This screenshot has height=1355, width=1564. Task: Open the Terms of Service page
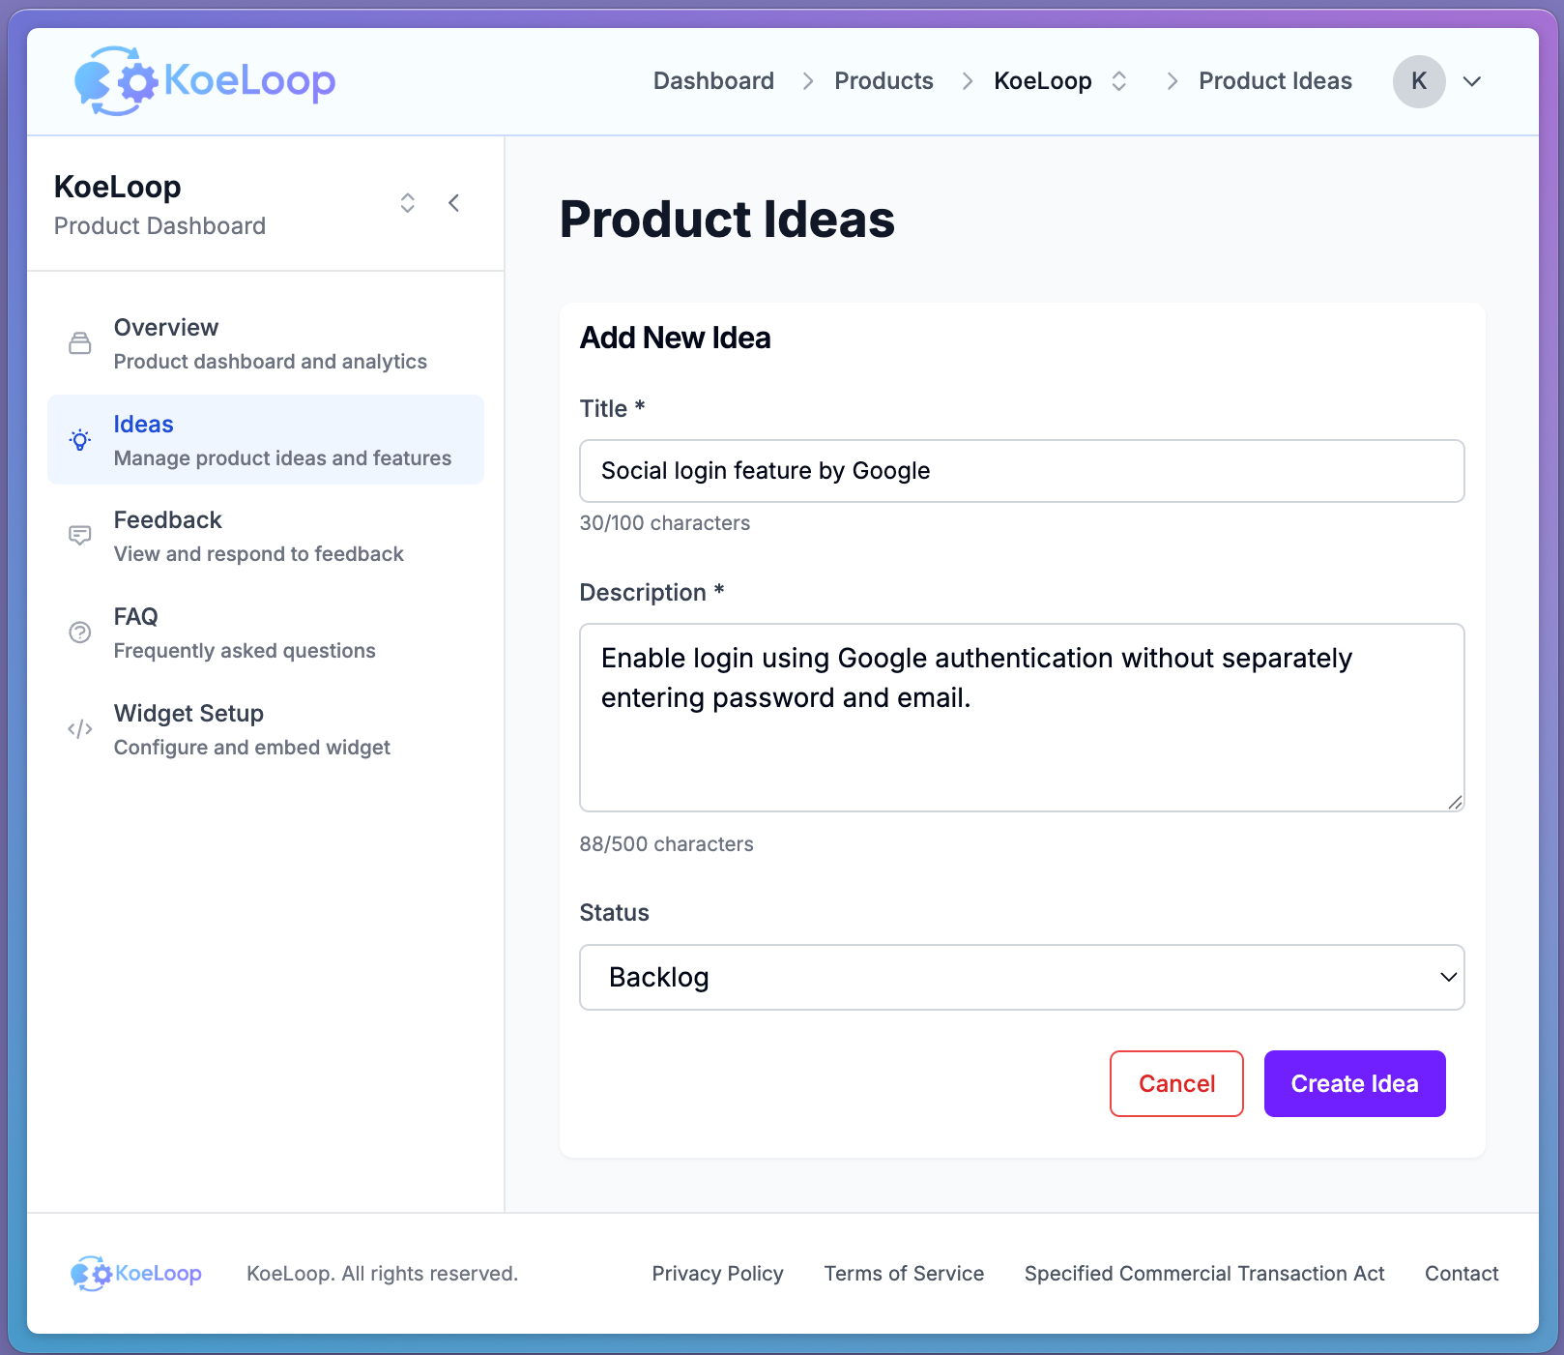pos(904,1273)
